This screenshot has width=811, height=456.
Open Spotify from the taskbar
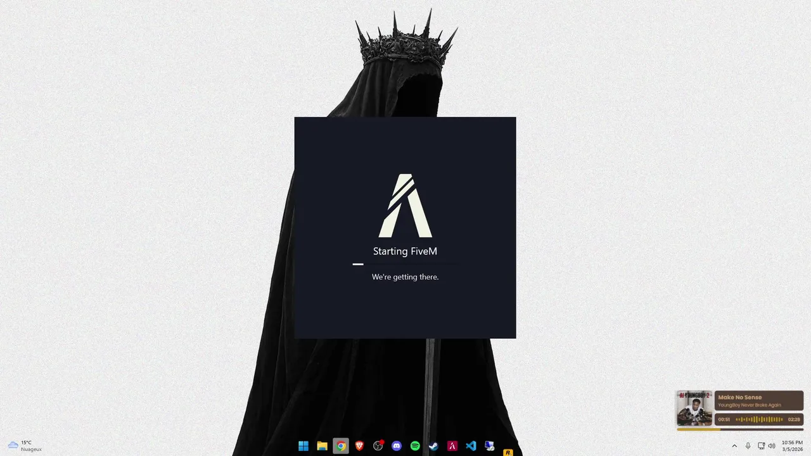pyautogui.click(x=415, y=446)
